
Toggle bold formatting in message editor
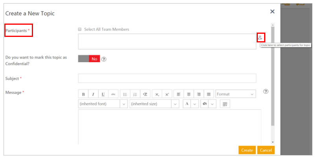pos(83,94)
